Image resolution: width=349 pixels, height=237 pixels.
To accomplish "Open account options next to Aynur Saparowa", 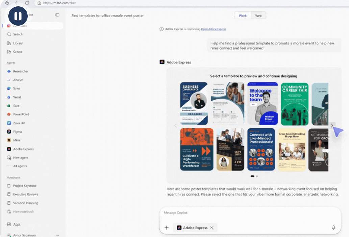I will pyautogui.click(x=57, y=235).
